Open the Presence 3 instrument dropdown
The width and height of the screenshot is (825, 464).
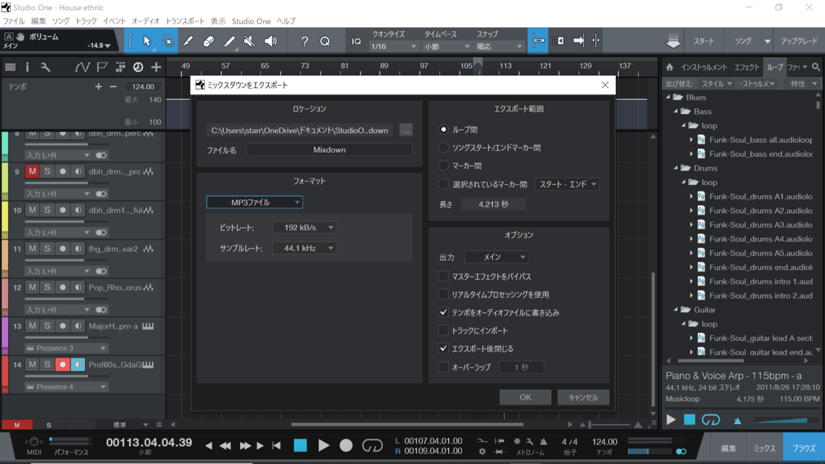coord(67,348)
